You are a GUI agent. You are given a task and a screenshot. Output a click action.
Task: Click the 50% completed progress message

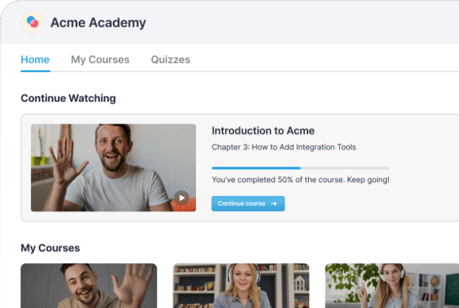point(300,180)
